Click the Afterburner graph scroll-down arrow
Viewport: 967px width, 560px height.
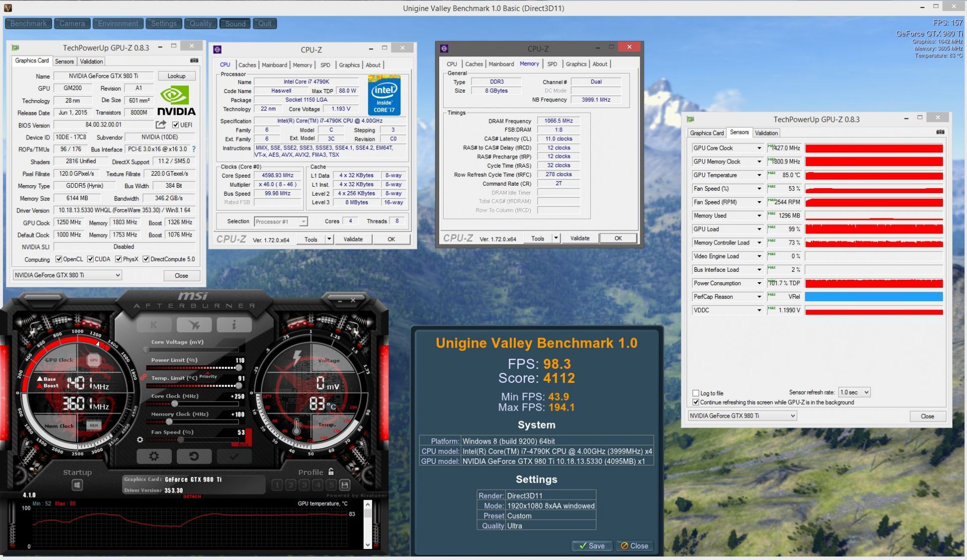(x=368, y=544)
